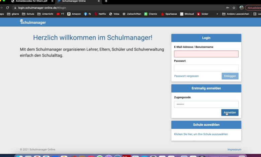The width and height of the screenshot is (261, 157).
Task: Click link to select your school
Action: (201, 134)
